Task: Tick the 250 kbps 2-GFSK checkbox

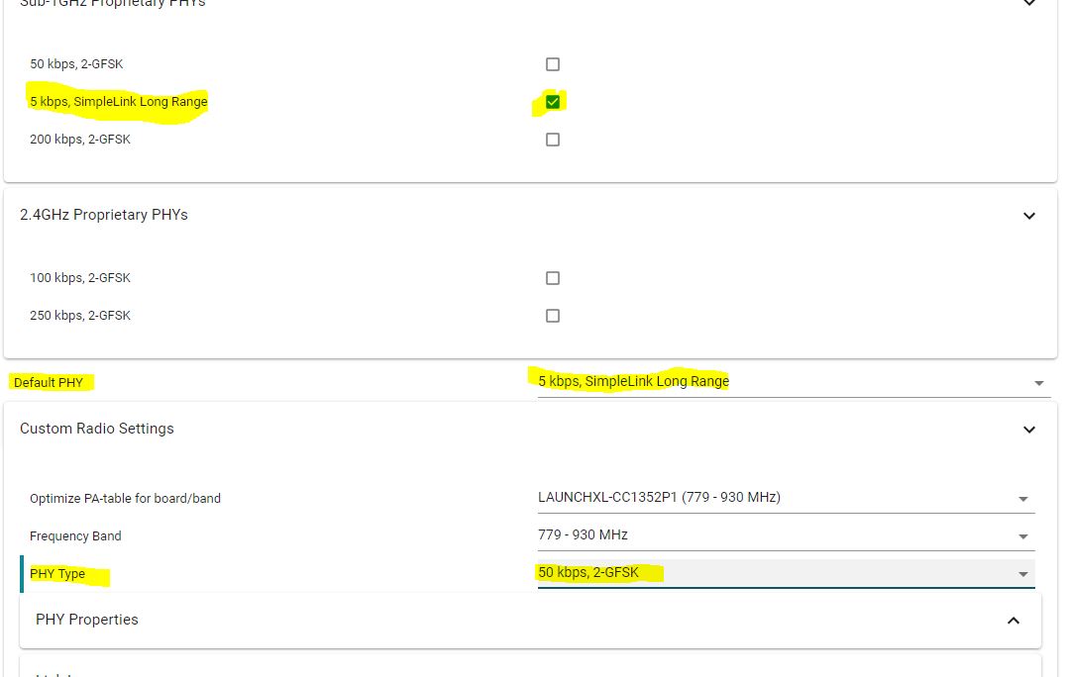Action: point(553,316)
